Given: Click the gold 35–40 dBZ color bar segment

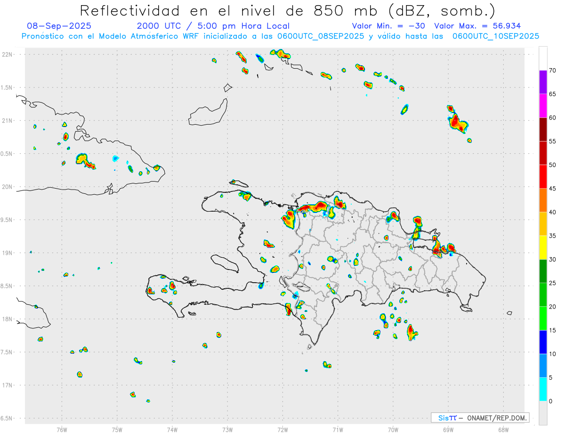Looking at the screenshot, I should point(543,224).
